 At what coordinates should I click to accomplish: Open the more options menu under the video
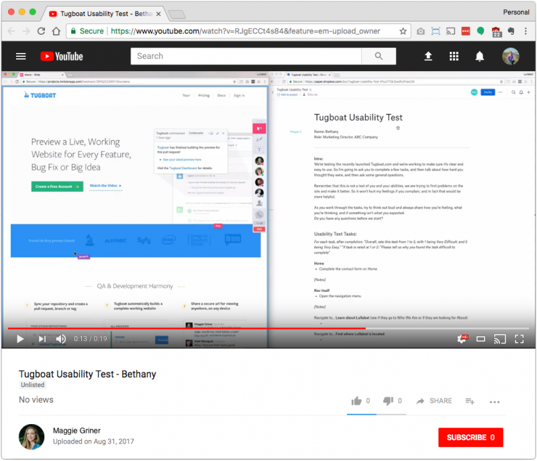[x=495, y=401]
